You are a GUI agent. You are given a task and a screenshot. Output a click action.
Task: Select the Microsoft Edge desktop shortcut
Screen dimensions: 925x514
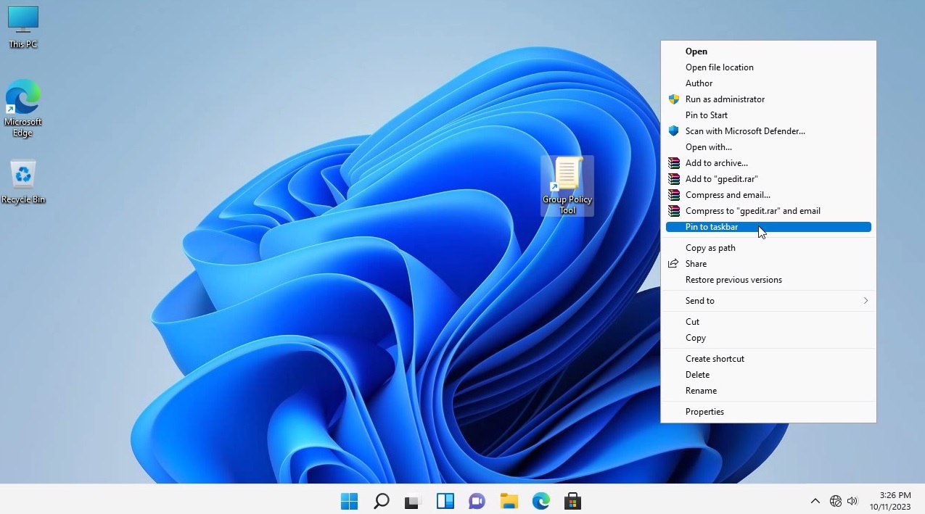pos(22,108)
